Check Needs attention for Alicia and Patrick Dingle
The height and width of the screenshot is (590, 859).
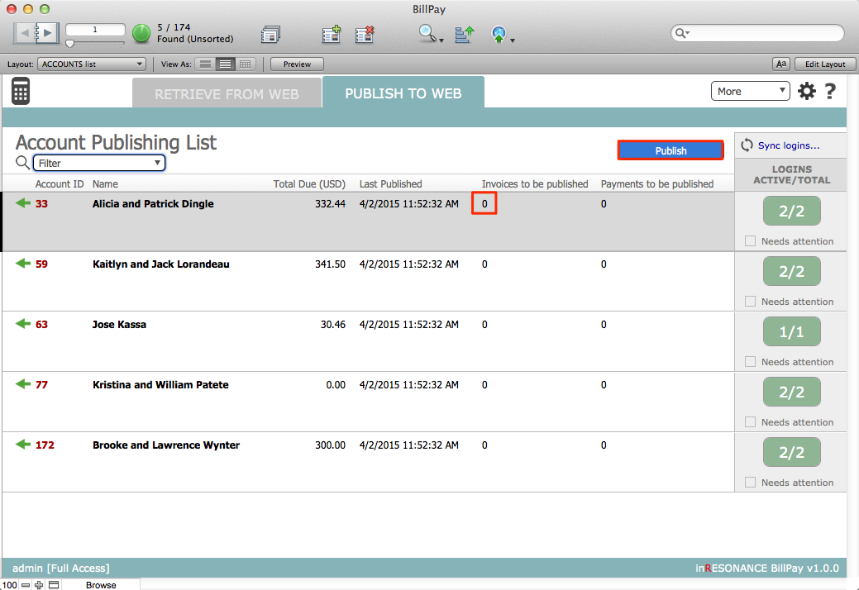pyautogui.click(x=750, y=241)
